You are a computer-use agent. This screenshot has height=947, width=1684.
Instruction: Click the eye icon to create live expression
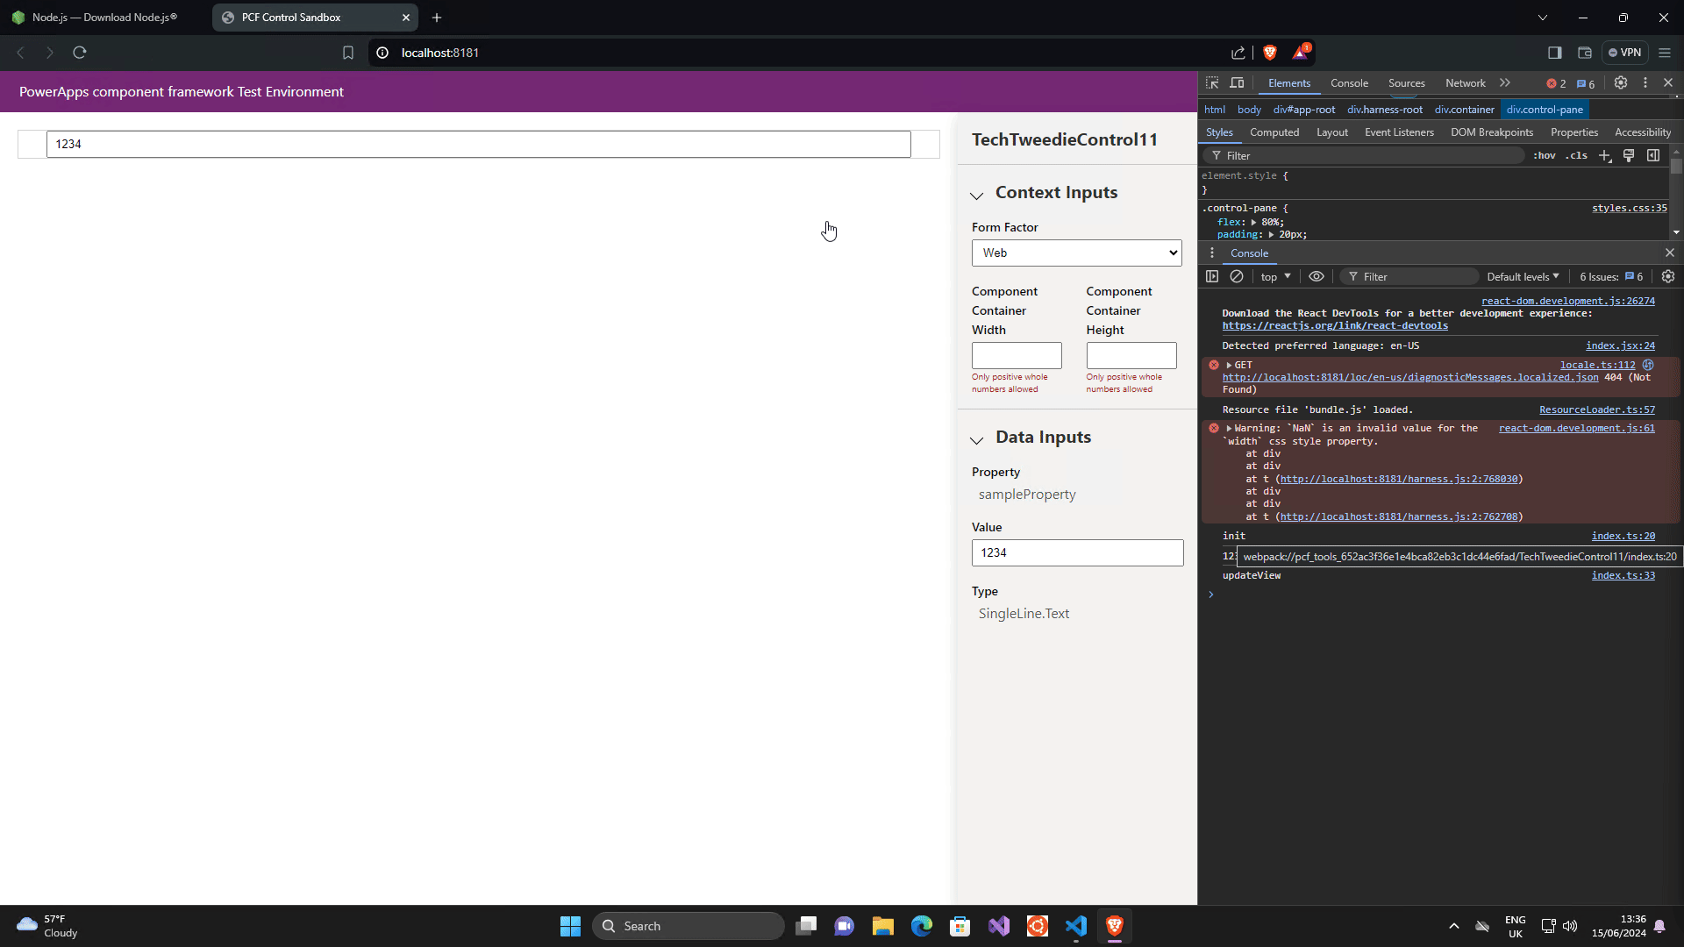point(1316,276)
